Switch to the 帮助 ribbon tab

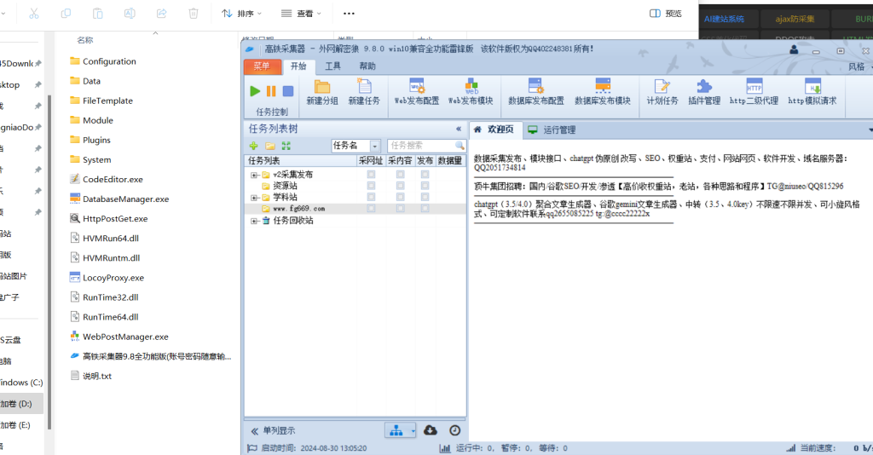coord(367,66)
